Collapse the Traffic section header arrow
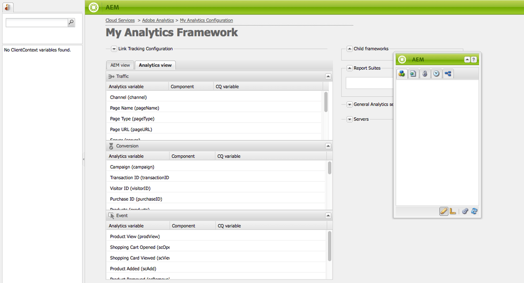This screenshot has width=524, height=283. (x=328, y=76)
